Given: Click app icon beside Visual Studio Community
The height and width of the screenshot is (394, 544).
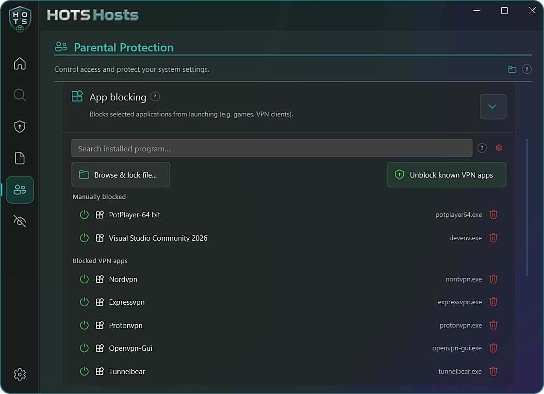Looking at the screenshot, I should 99,238.
